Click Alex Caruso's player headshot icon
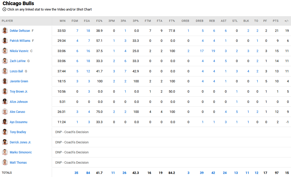The height and width of the screenshot is (177, 291). [5, 112]
